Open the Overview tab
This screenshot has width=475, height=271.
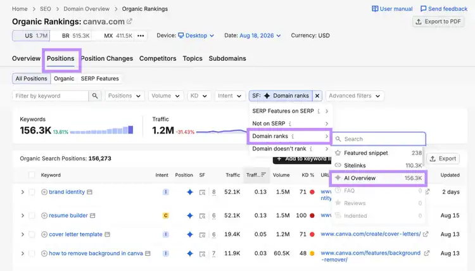click(26, 58)
